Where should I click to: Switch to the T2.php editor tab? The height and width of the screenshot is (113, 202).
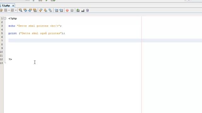pyautogui.click(x=6, y=6)
